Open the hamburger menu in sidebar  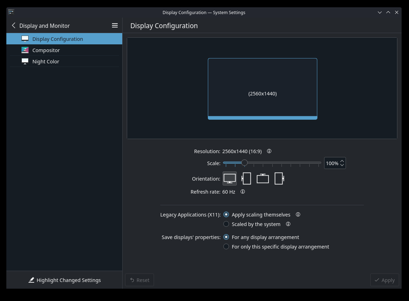pos(115,26)
